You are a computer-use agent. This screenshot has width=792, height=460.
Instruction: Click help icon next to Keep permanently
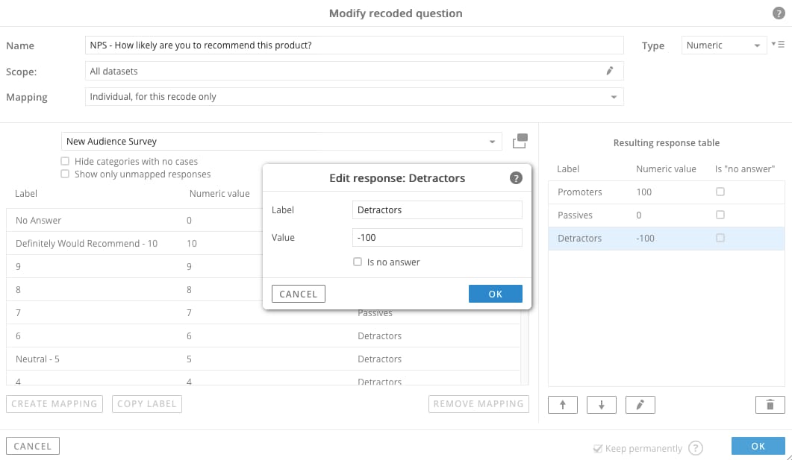[x=696, y=448]
